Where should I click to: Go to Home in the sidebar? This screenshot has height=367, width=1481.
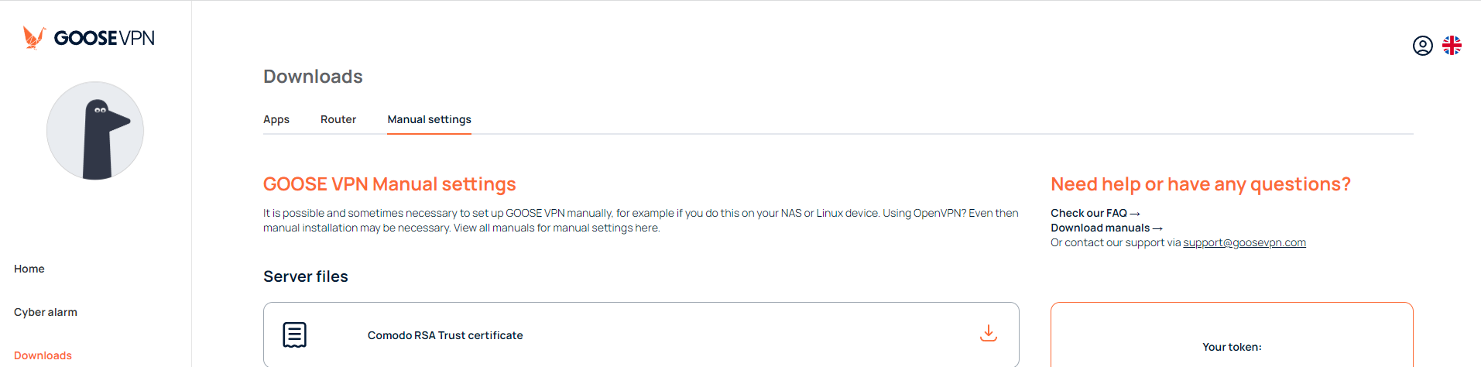tap(29, 269)
